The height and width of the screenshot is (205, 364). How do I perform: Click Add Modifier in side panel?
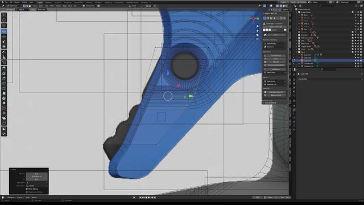click(275, 43)
